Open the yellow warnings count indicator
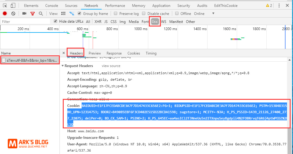 click(x=269, y=5)
